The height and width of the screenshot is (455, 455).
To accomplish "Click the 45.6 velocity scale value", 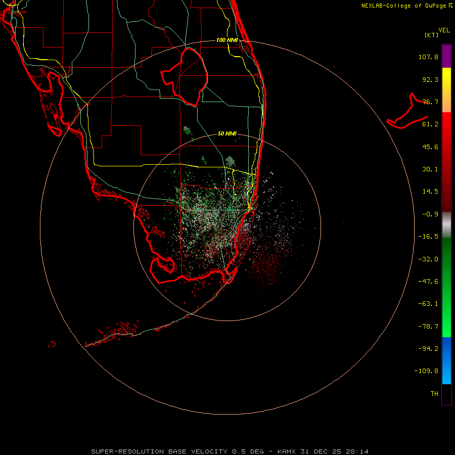I will tap(430, 147).
